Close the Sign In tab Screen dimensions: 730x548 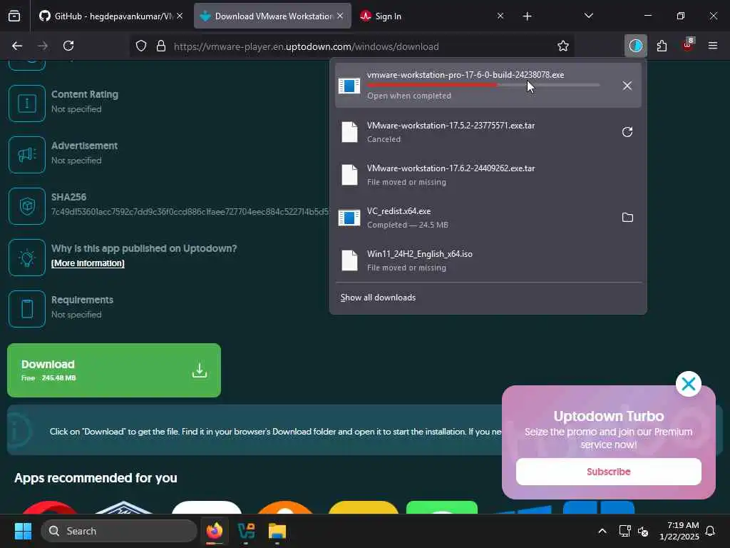[x=500, y=16]
